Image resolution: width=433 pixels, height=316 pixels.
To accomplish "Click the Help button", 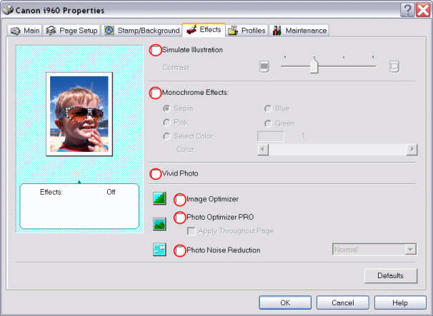I will click(x=400, y=302).
